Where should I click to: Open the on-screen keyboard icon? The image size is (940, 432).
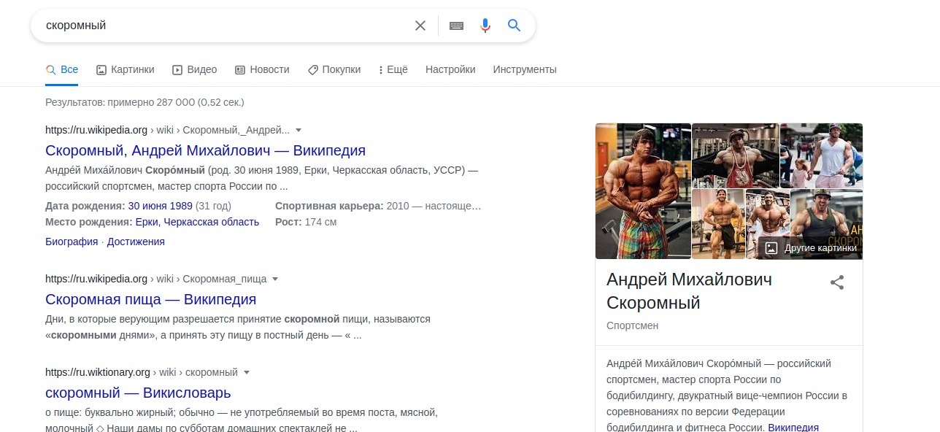click(x=456, y=26)
